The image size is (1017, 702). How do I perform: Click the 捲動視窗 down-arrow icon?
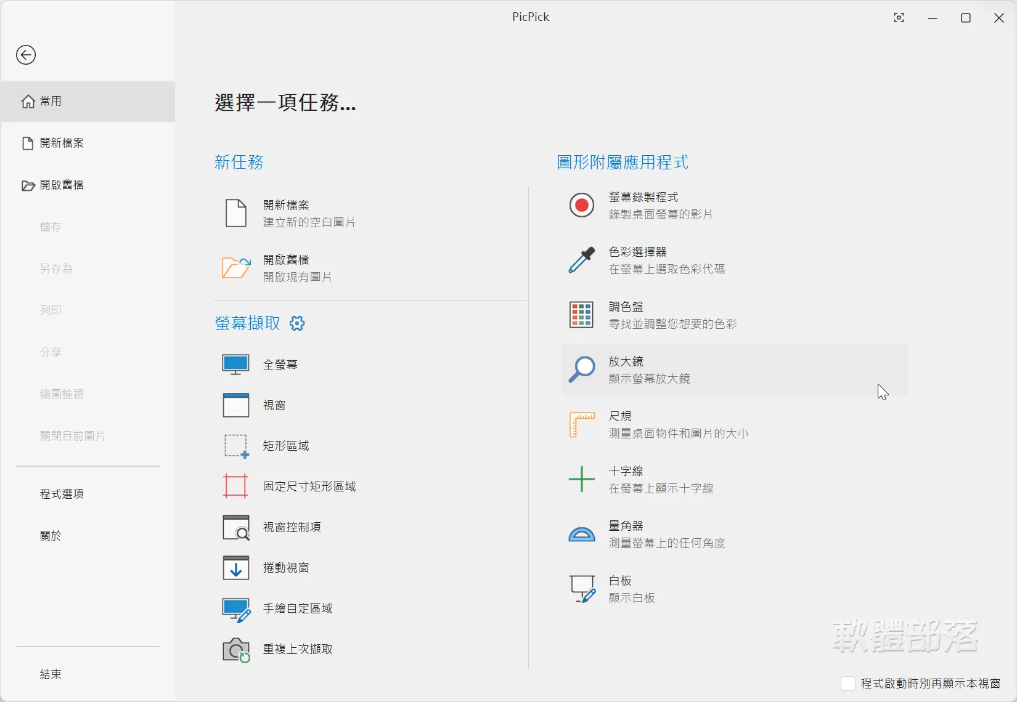[236, 568]
